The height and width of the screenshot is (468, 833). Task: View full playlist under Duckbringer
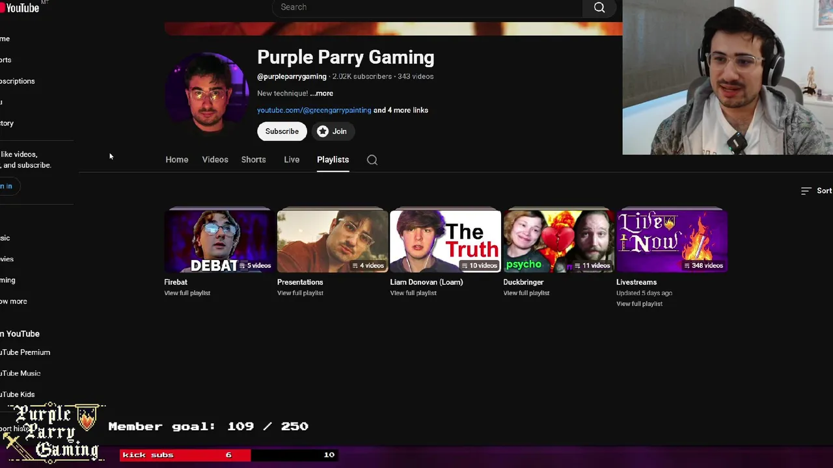(526, 293)
